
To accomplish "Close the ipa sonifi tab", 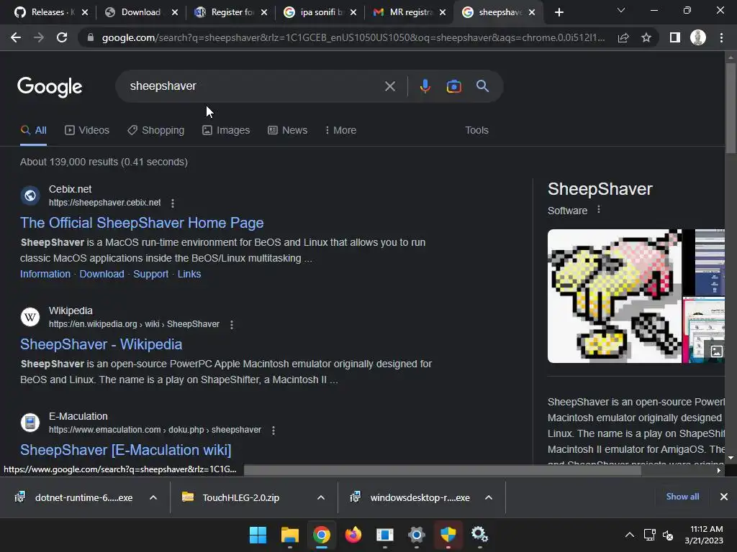I will pos(353,12).
